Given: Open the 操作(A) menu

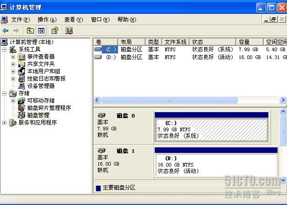Looking at the screenshot, I should (x=47, y=20).
